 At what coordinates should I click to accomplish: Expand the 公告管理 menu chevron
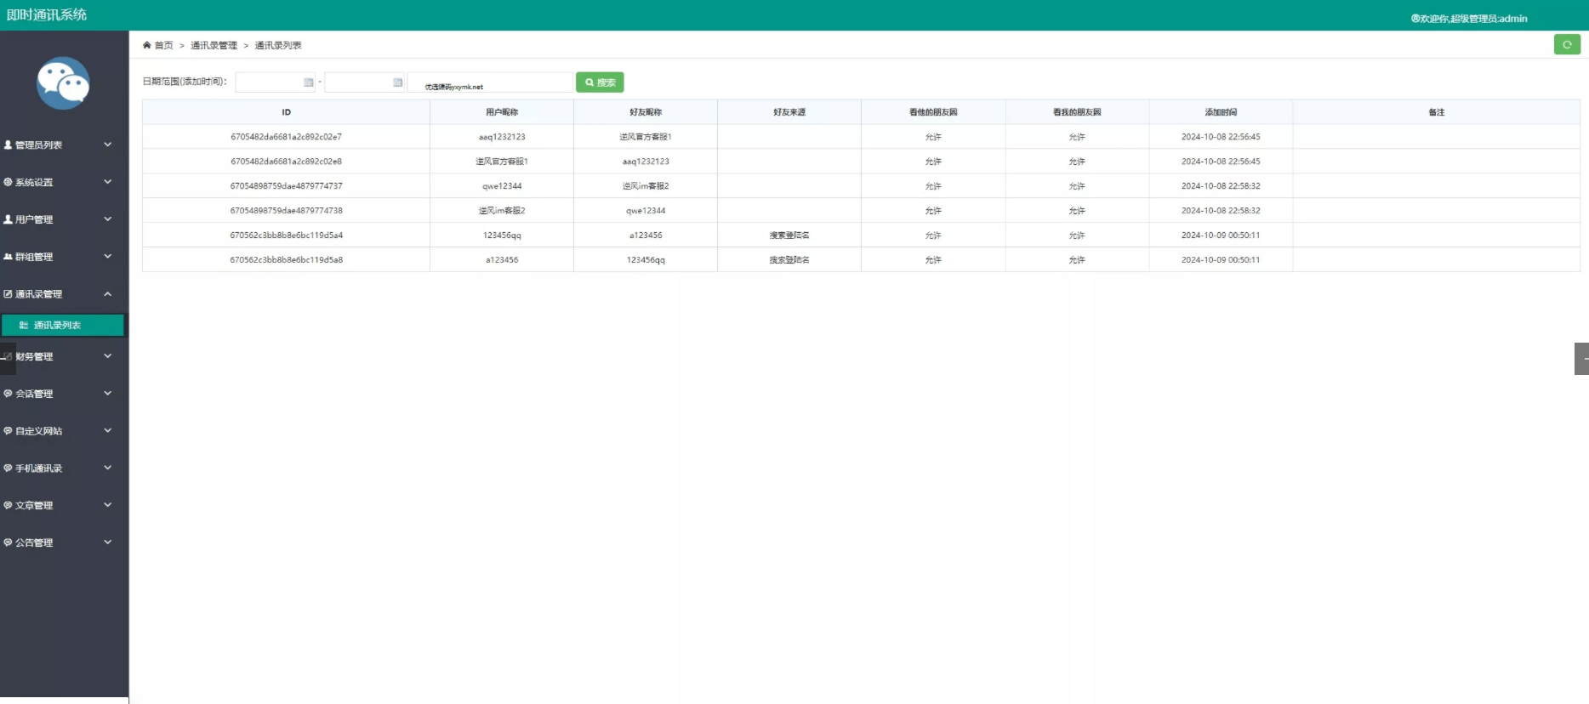click(x=108, y=542)
